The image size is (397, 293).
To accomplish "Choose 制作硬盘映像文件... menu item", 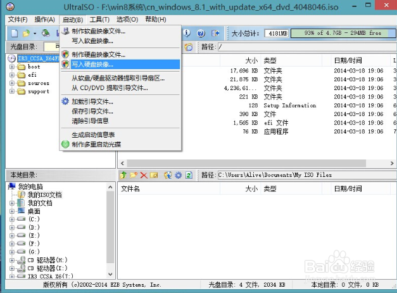I will click(120, 55).
